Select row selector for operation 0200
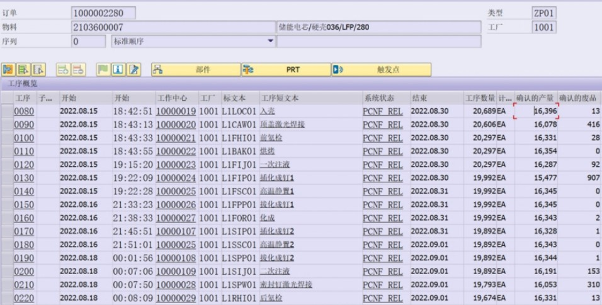 (7, 271)
